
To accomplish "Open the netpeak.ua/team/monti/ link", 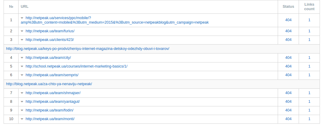I will pyautogui.click(x=50, y=119).
